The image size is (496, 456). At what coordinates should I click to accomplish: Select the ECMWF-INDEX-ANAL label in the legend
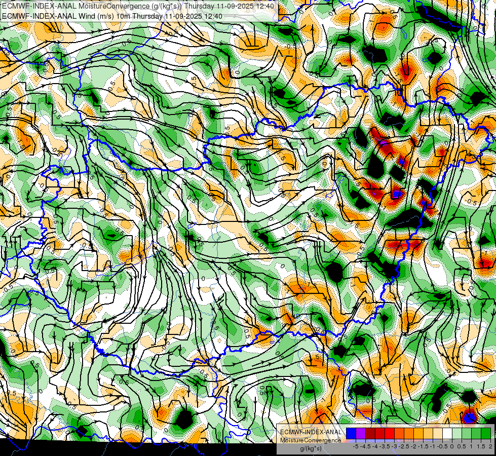click(x=311, y=432)
